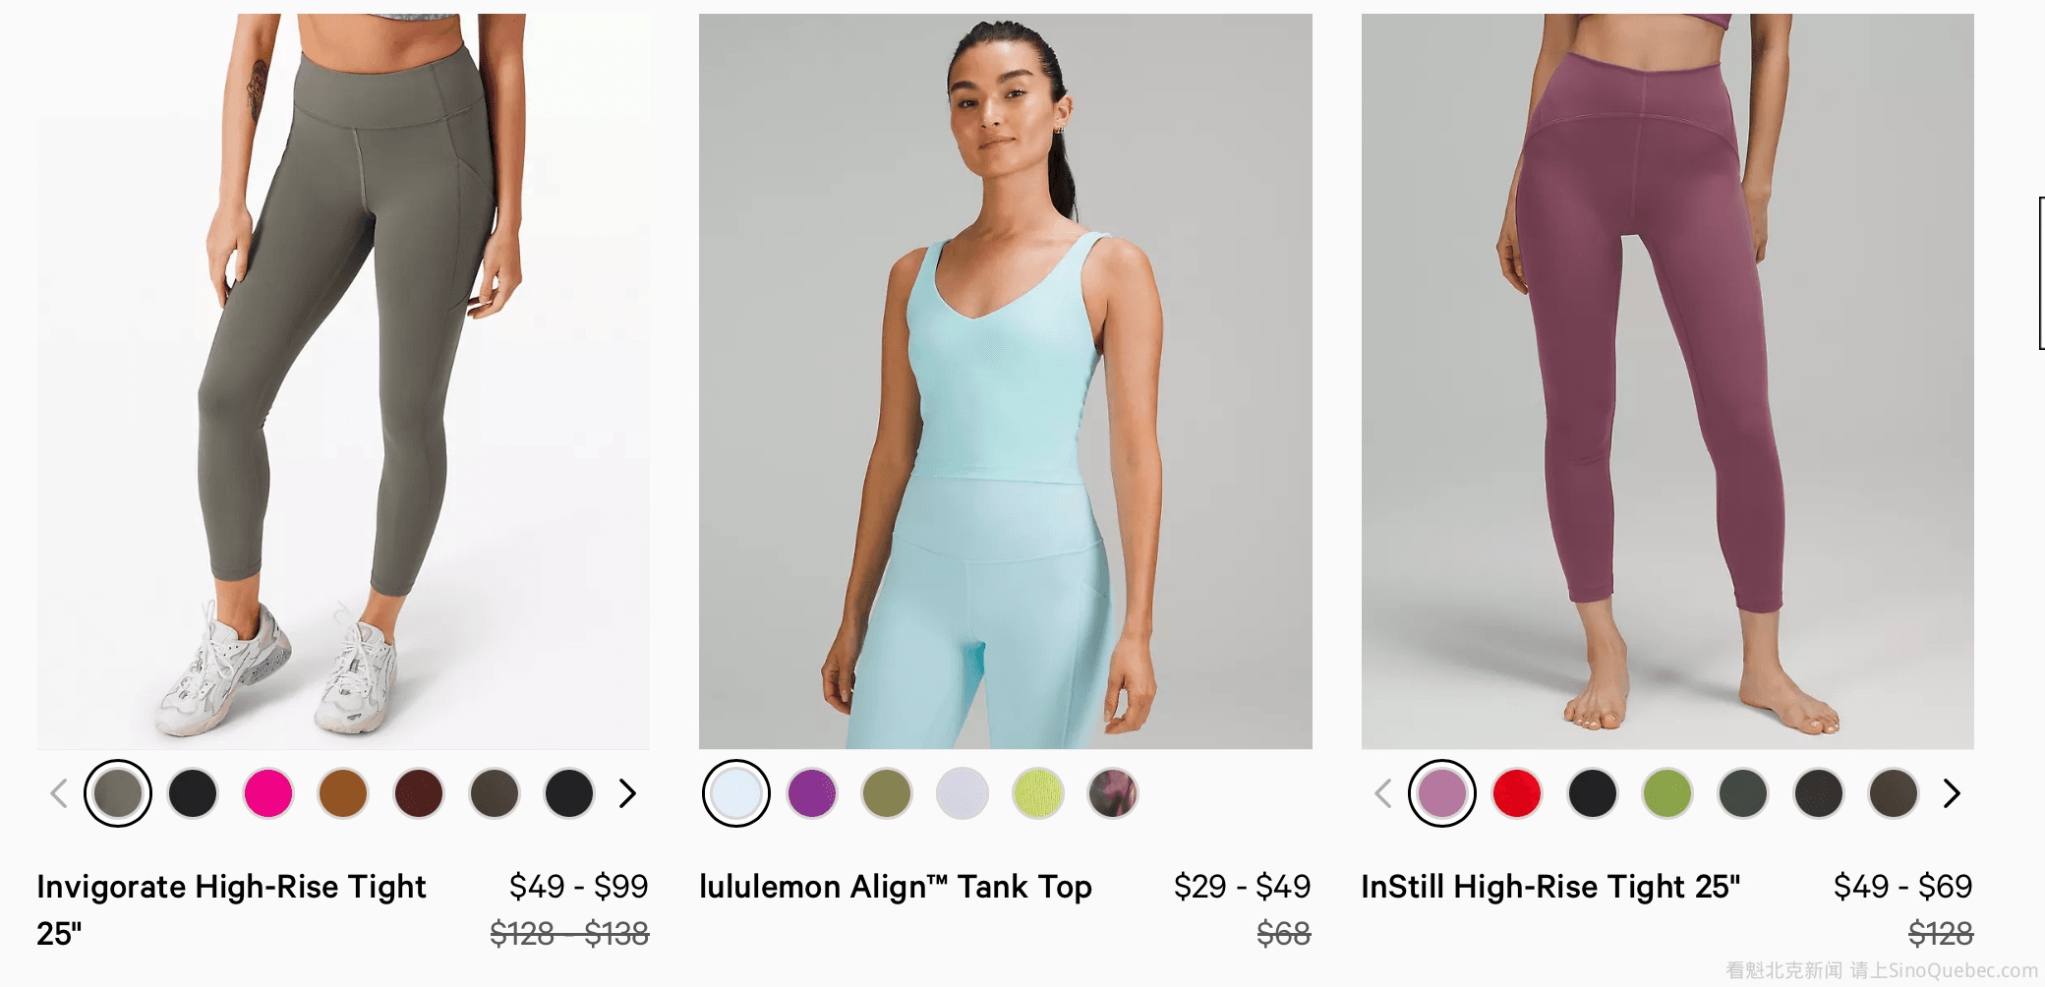Viewport: 2045px width, 987px height.
Task: Show previous colors for InStill Tight
Action: [x=1383, y=793]
